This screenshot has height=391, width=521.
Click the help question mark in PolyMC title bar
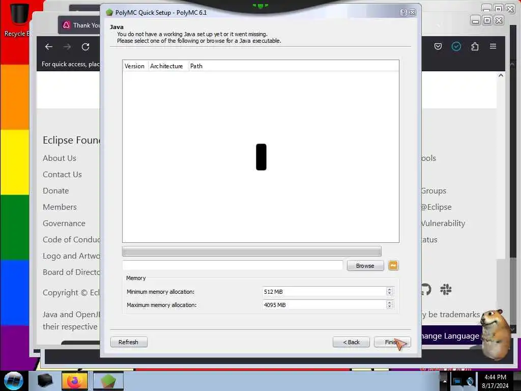[403, 13]
